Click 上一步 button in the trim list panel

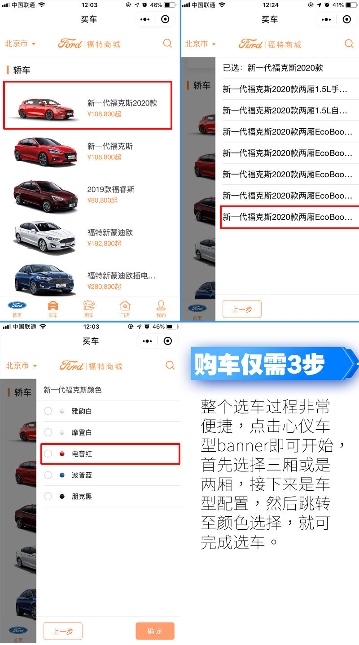[242, 309]
